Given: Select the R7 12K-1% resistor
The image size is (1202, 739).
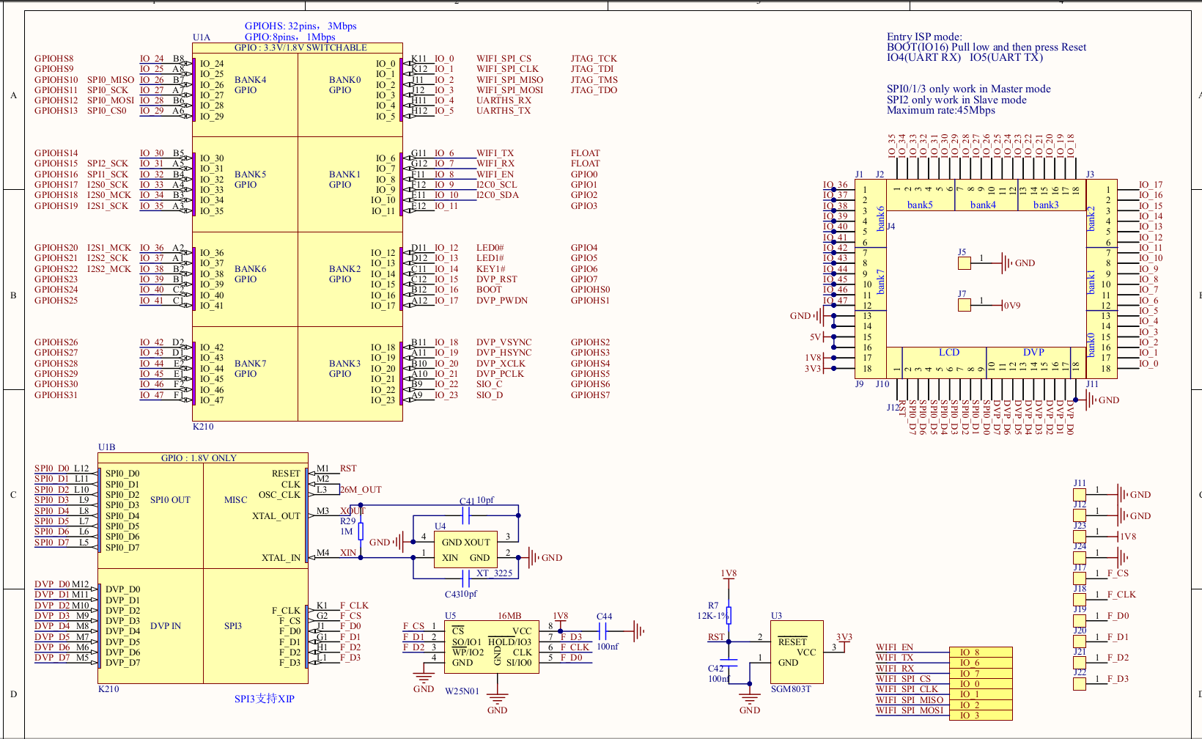Looking at the screenshot, I should (729, 615).
